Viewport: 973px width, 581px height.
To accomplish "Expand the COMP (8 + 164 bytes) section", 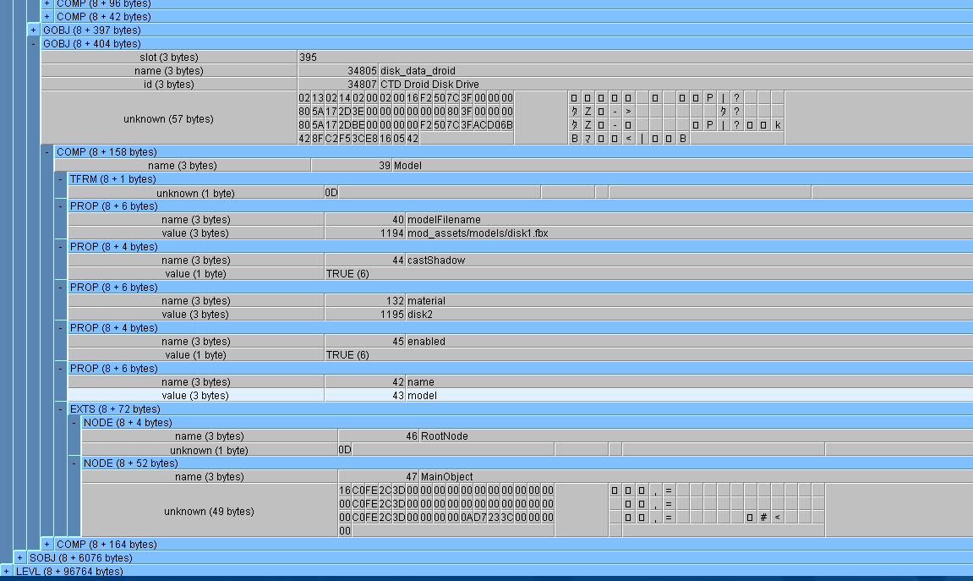I will pos(47,545).
